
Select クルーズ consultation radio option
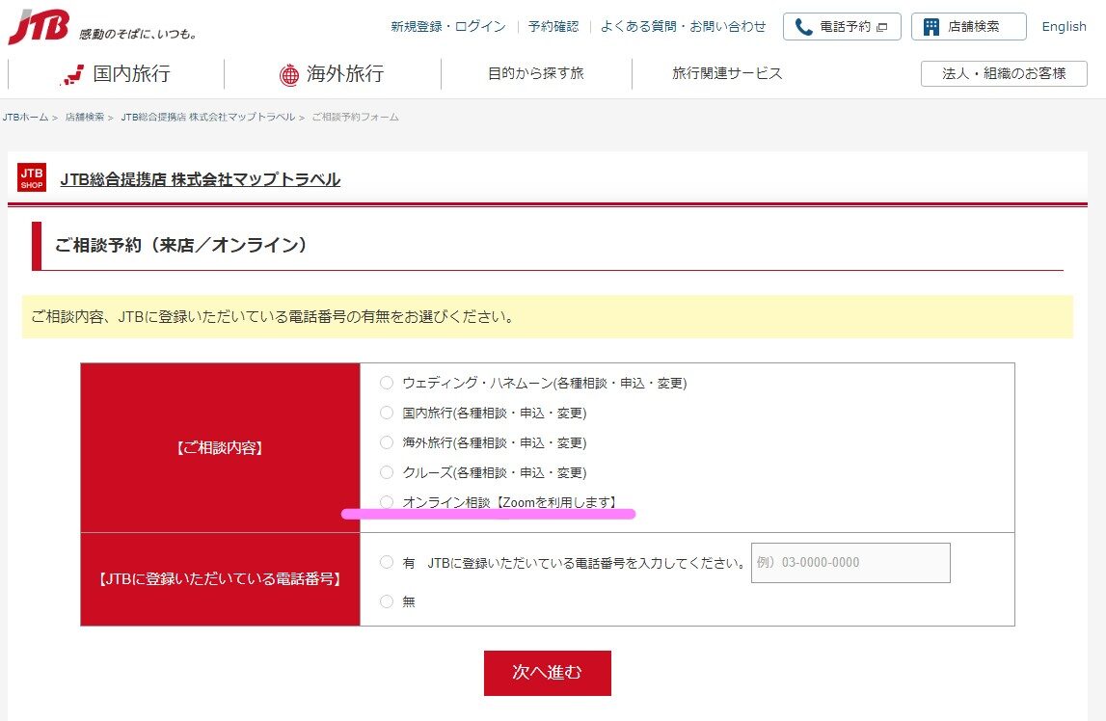point(387,472)
